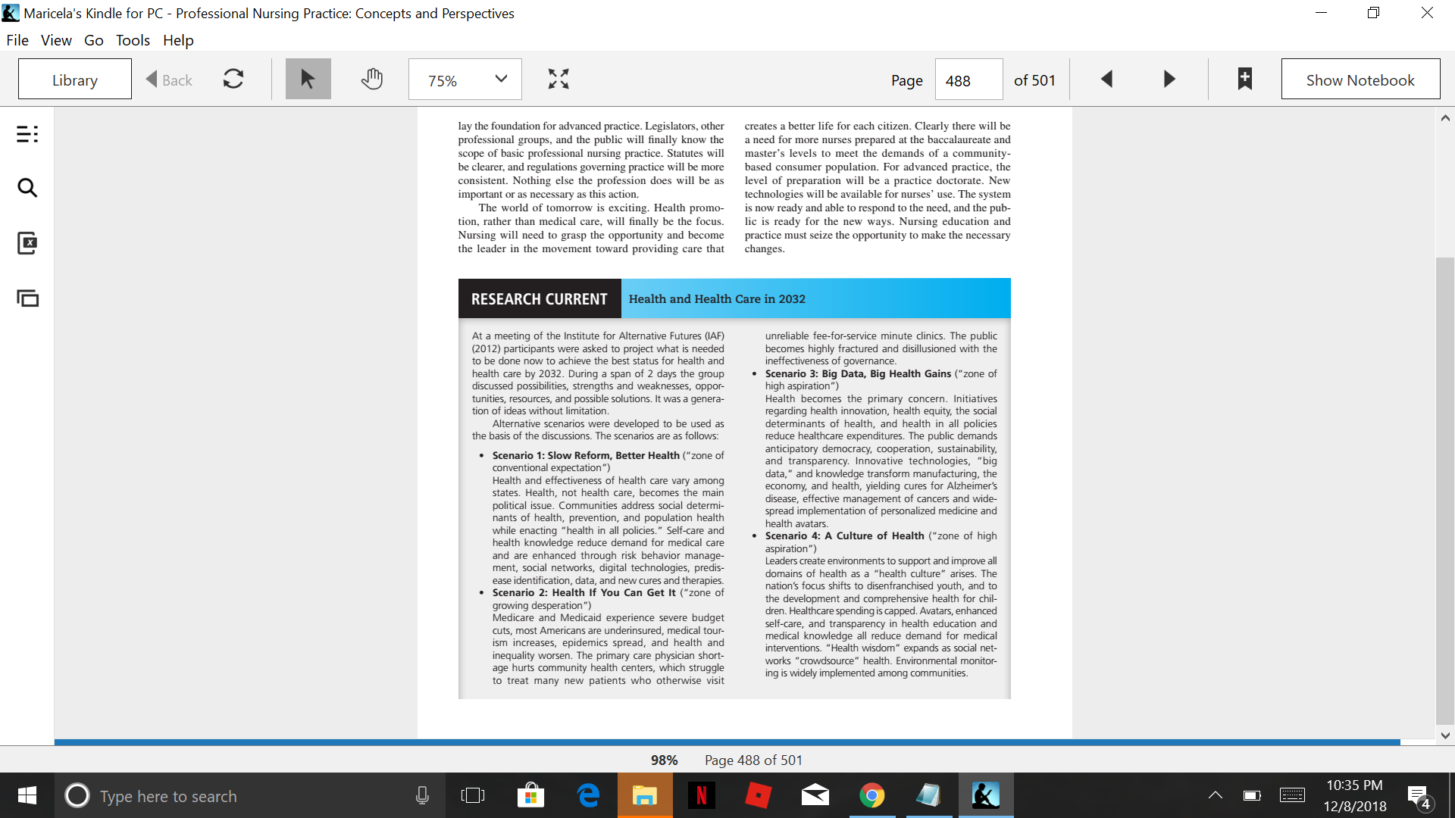Viewport: 1455px width, 818px height.
Task: Open the Help menu
Action: coord(178,40)
